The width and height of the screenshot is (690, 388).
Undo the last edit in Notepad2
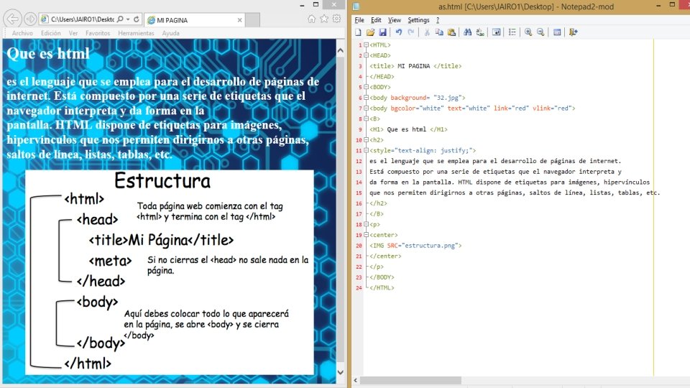coord(399,32)
